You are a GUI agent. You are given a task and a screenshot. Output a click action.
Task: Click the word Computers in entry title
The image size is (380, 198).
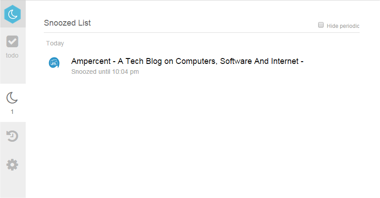[x=196, y=61]
